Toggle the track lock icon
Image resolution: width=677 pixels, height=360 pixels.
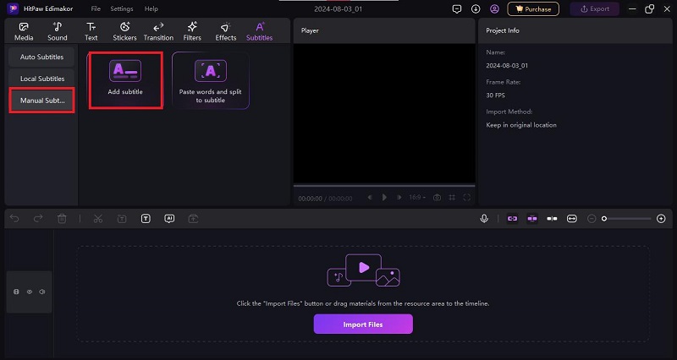[16, 292]
